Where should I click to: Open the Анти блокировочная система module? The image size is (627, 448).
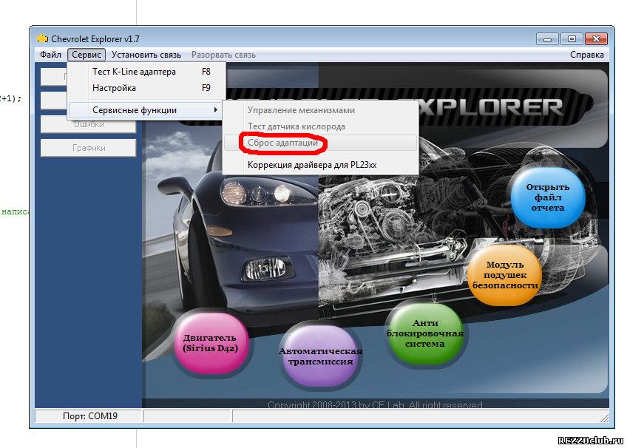point(425,333)
